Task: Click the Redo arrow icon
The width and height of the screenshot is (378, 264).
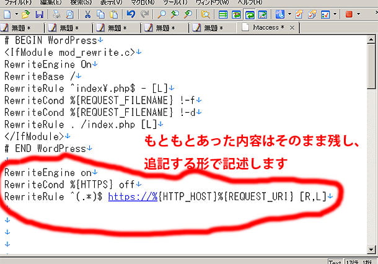Action: (x=144, y=14)
